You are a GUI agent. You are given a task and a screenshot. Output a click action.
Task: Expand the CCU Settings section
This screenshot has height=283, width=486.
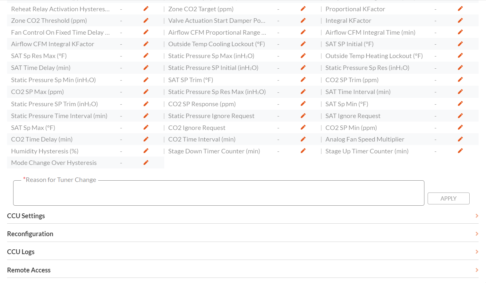(477, 216)
